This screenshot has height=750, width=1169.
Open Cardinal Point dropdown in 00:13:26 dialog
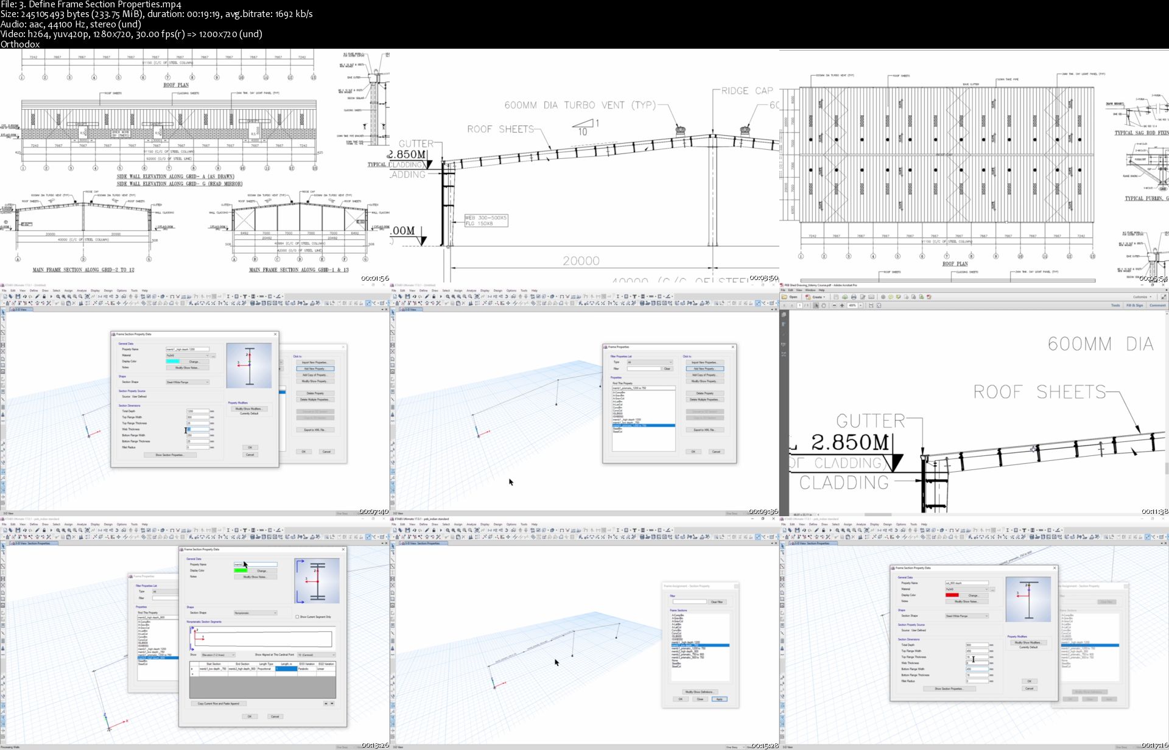click(317, 655)
